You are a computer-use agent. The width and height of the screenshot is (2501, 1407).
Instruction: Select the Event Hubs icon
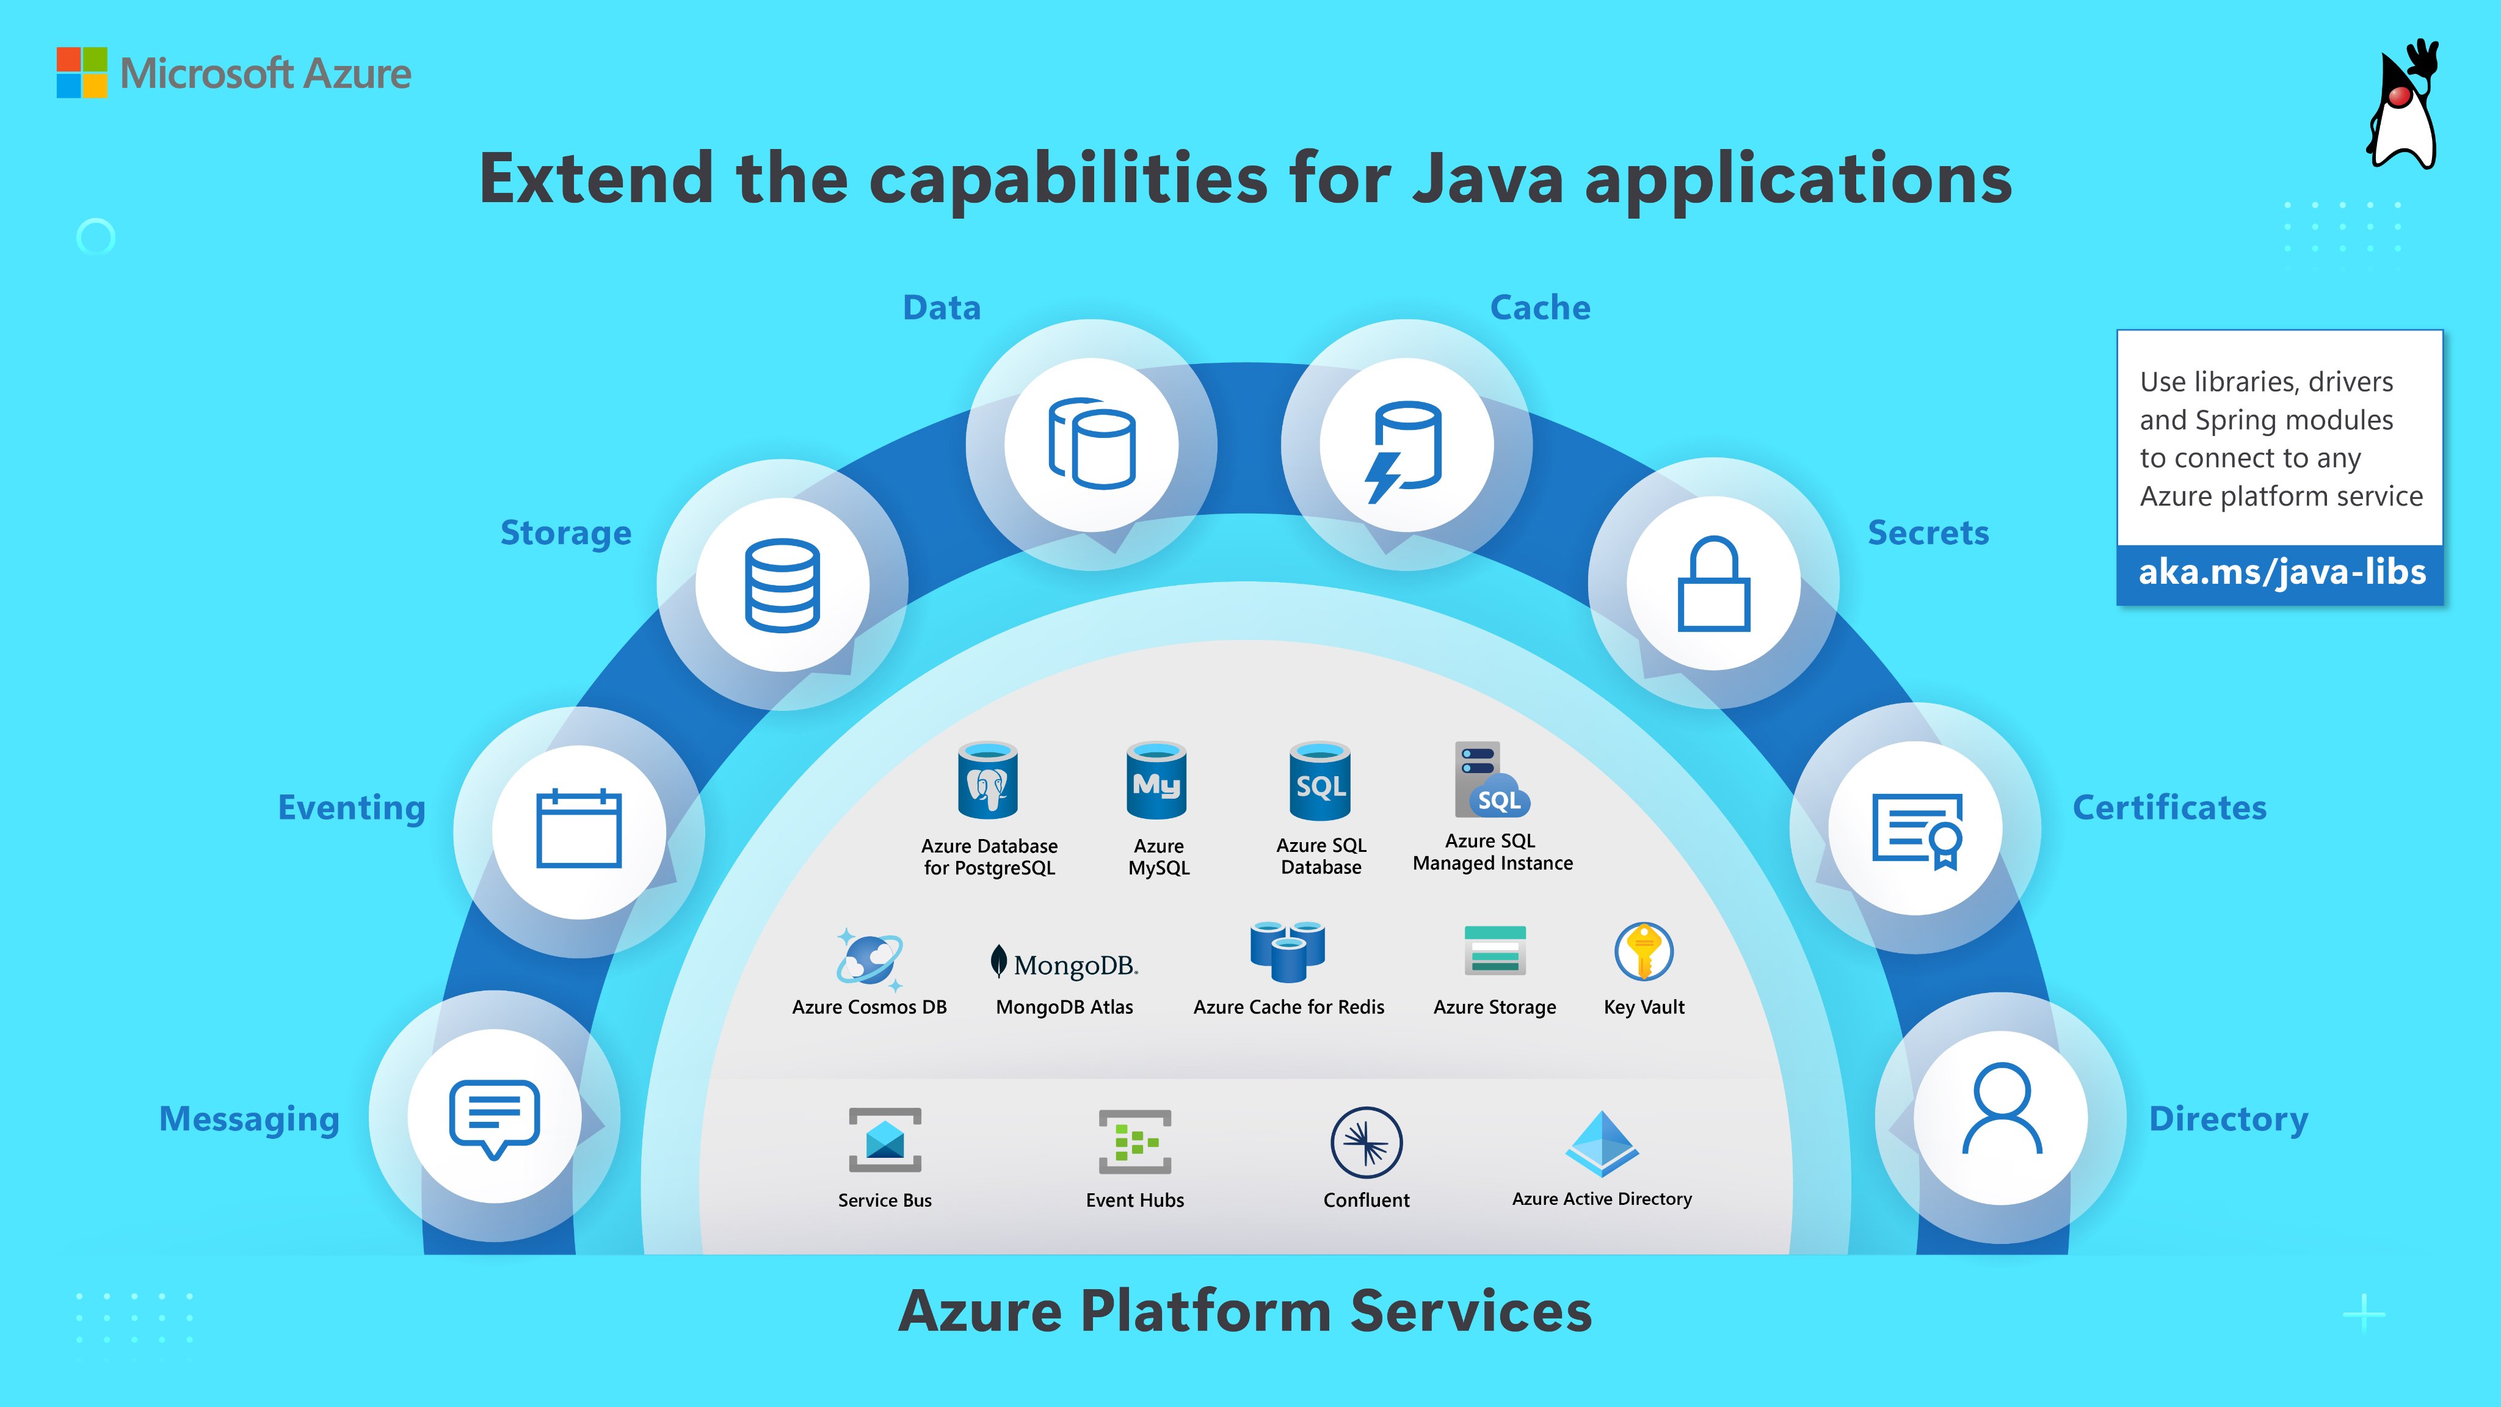1134,1142
